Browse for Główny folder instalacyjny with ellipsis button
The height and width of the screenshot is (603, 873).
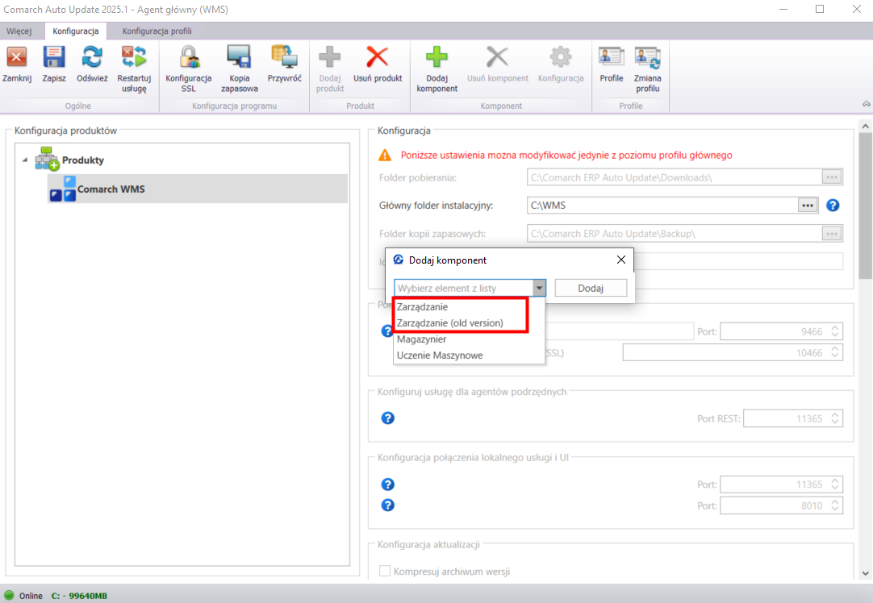[808, 206]
